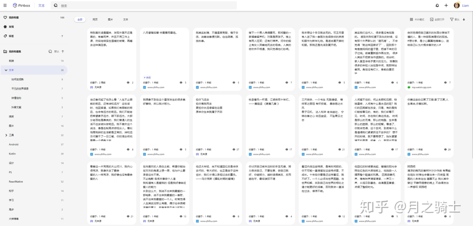Click the 卡片模式 button label
473x226 pixels.
[x=419, y=19]
